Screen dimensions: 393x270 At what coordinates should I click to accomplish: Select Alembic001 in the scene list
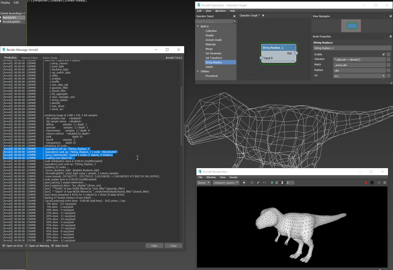[13, 17]
